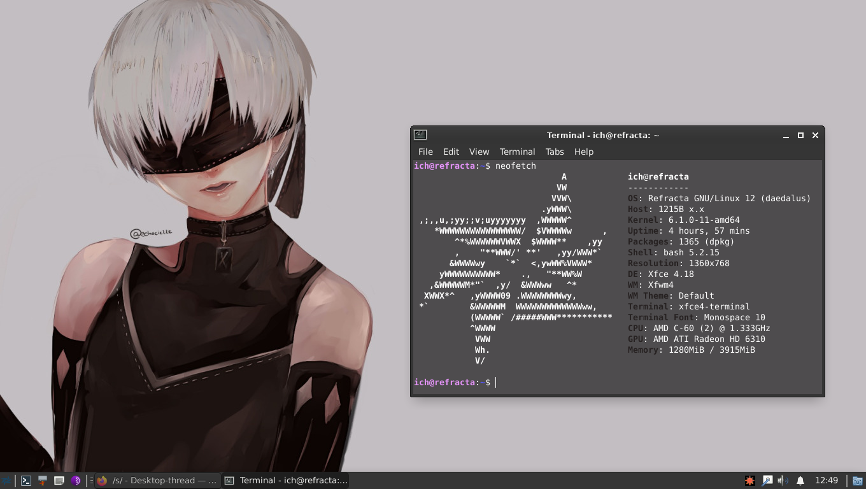This screenshot has height=489, width=866.
Task: Click the Terminal window title text
Action: coord(603,135)
